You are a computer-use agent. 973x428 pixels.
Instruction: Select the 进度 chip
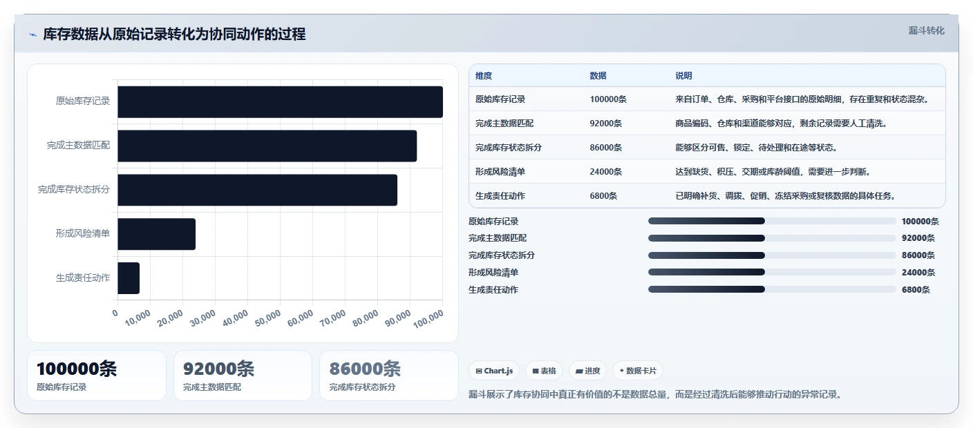tap(587, 371)
